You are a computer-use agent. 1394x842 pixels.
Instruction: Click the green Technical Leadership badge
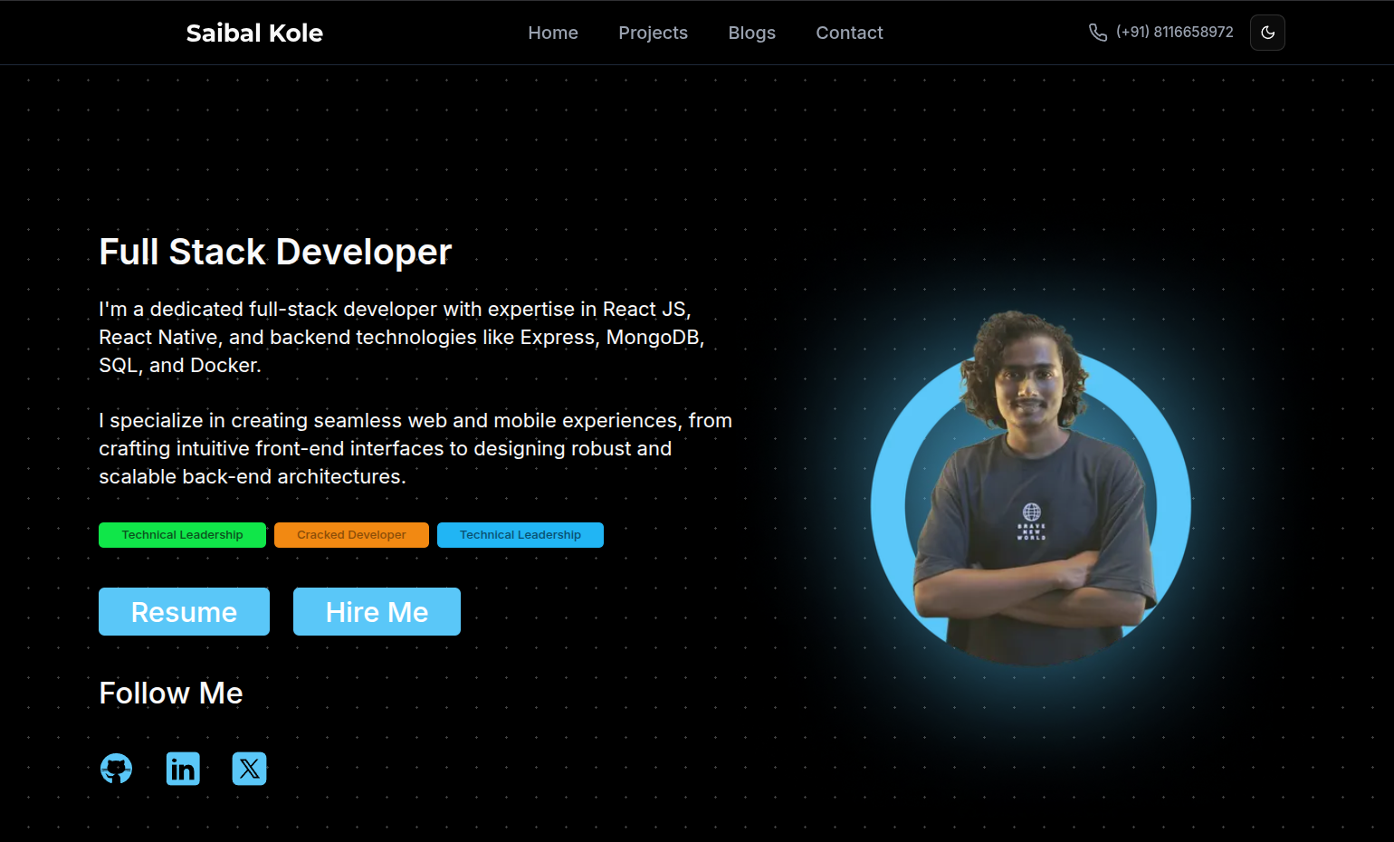pos(182,535)
